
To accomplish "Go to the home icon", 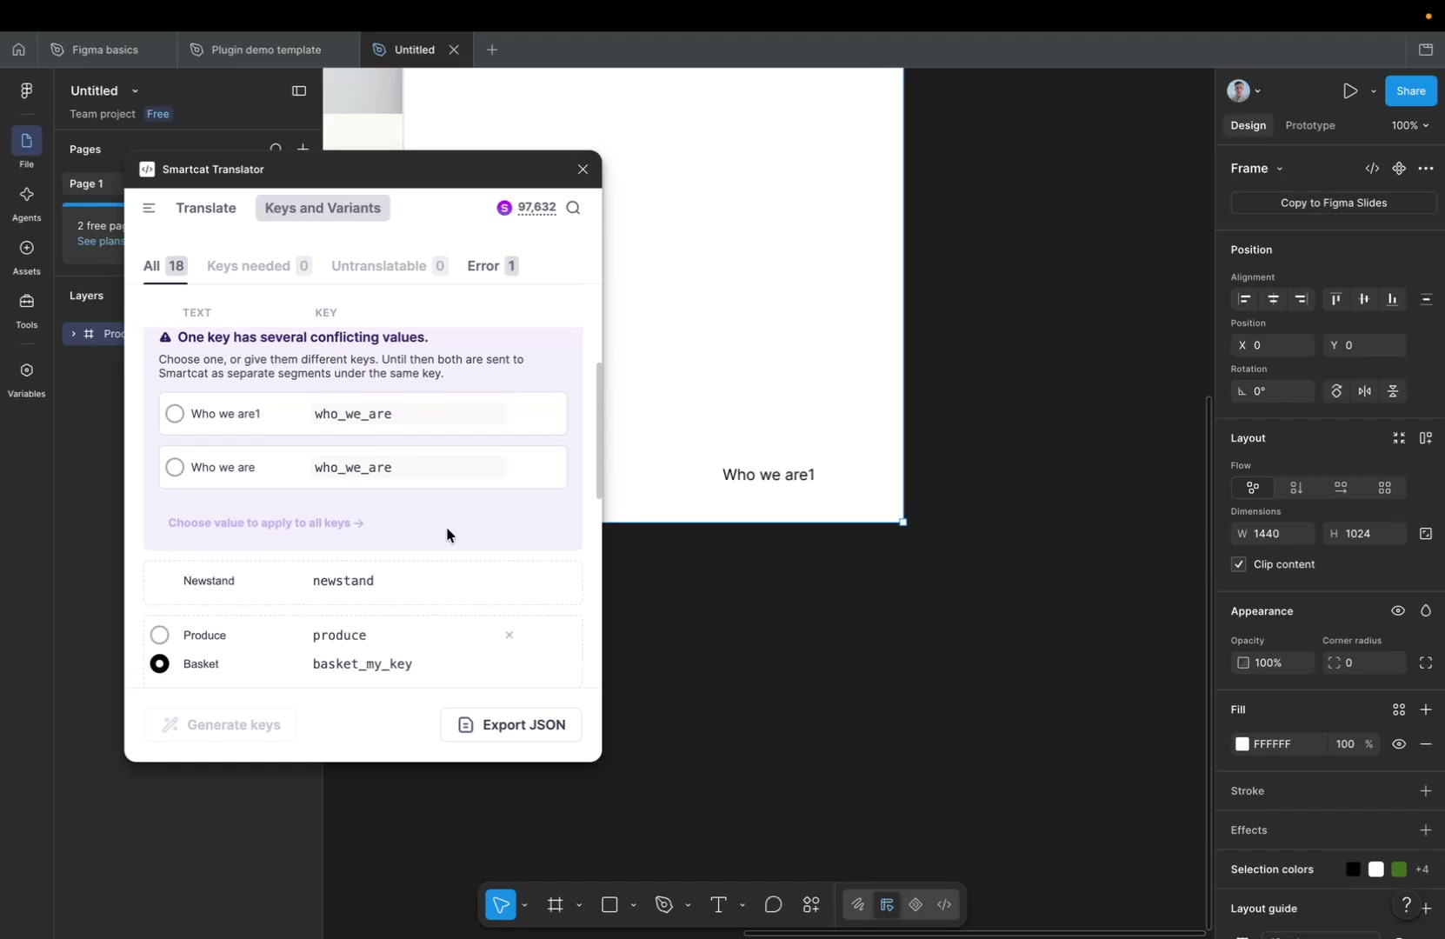I will click(x=18, y=50).
